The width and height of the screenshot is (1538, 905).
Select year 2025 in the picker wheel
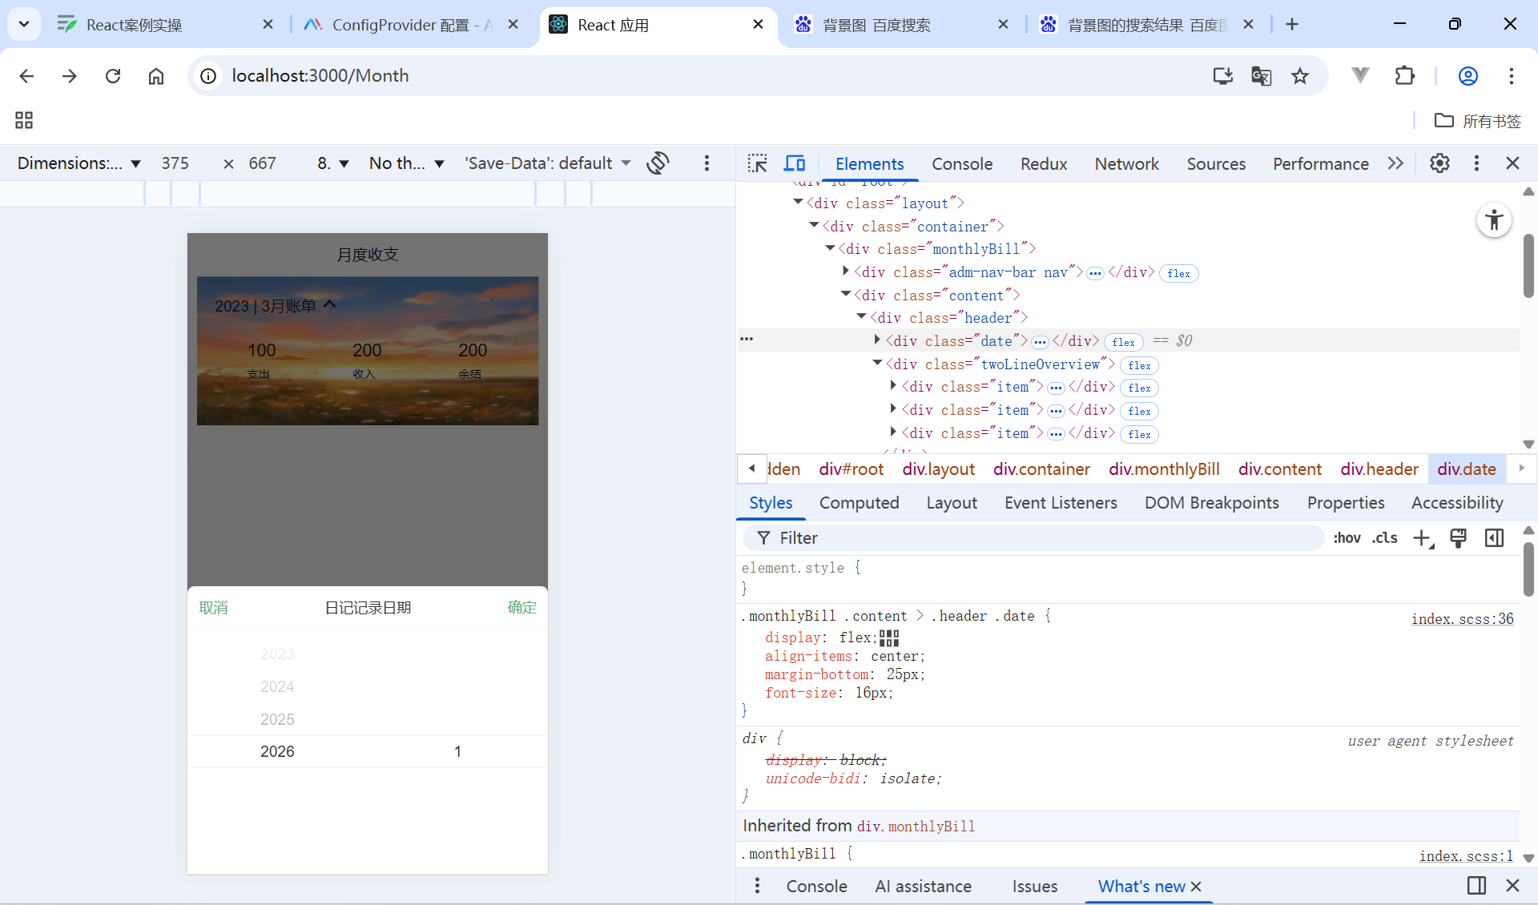tap(277, 719)
